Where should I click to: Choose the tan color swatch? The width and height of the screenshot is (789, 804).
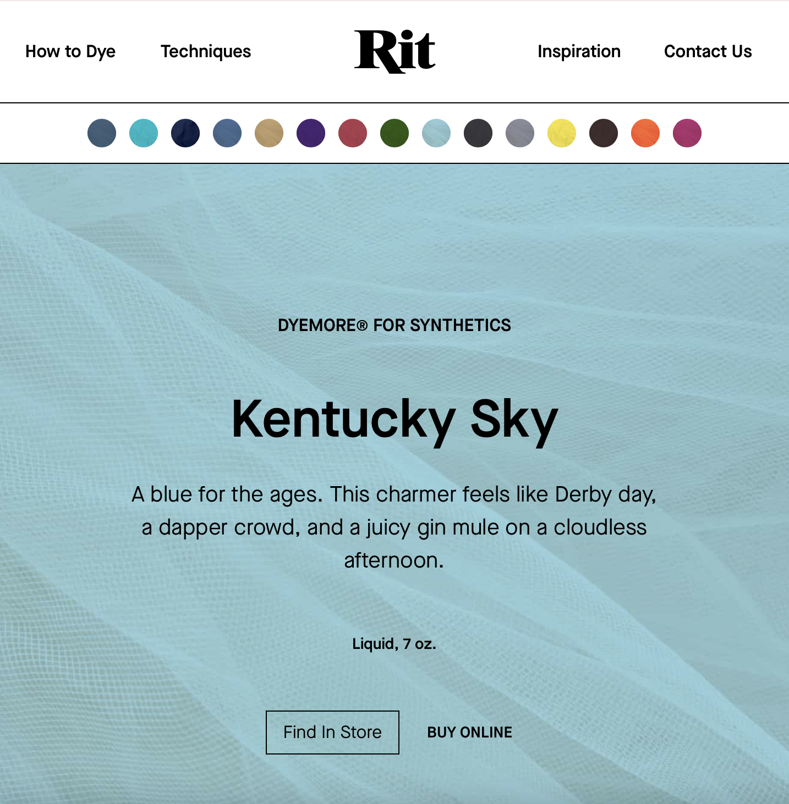tap(269, 133)
